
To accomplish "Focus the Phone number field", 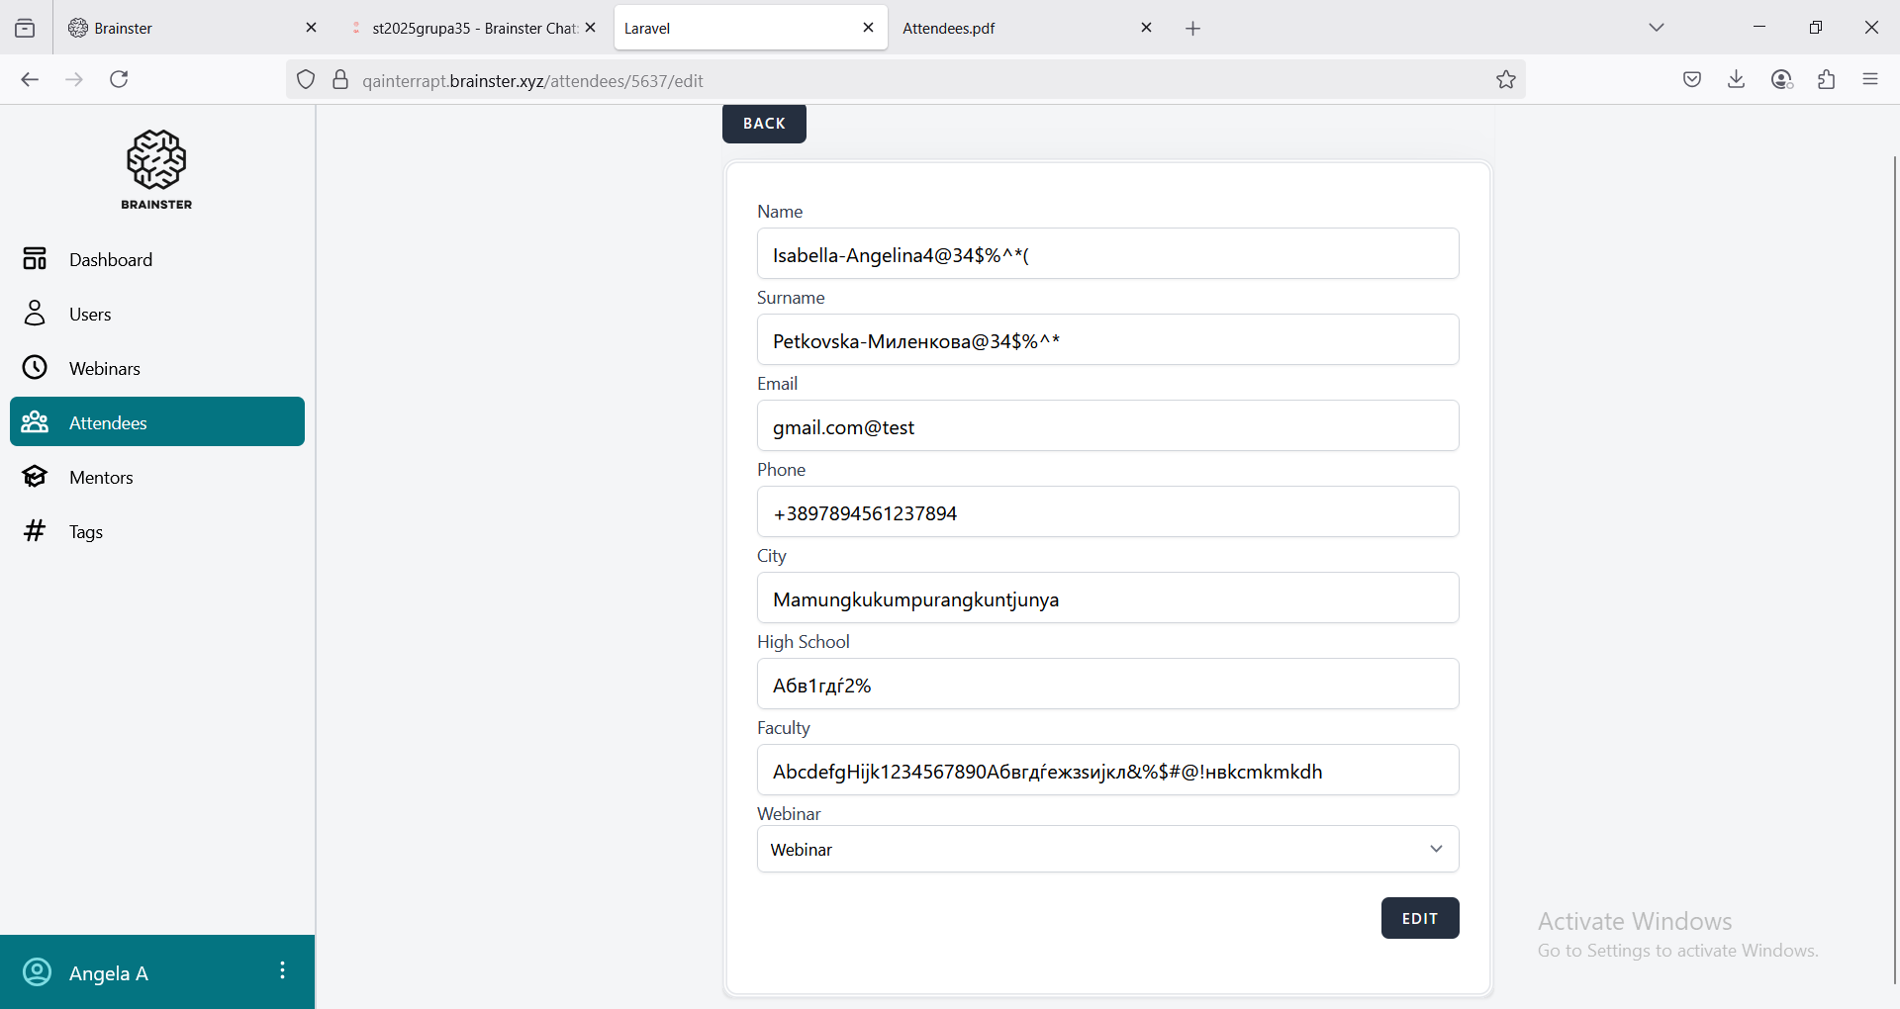I will tap(1107, 512).
